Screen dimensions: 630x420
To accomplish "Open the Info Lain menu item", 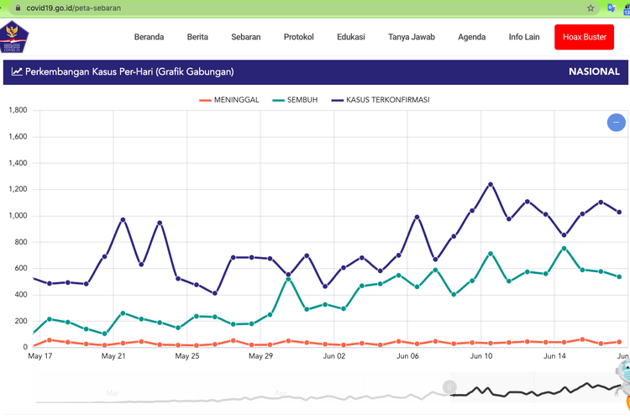I will tap(524, 37).
